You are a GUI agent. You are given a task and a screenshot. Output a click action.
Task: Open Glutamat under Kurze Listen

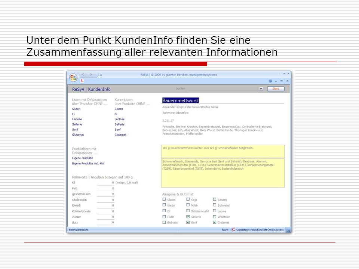pyautogui.click(x=120, y=135)
